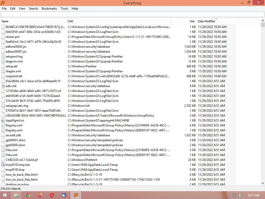This screenshot has width=265, height=199.
Task: Sort by the Path column header
Action: point(119,21)
